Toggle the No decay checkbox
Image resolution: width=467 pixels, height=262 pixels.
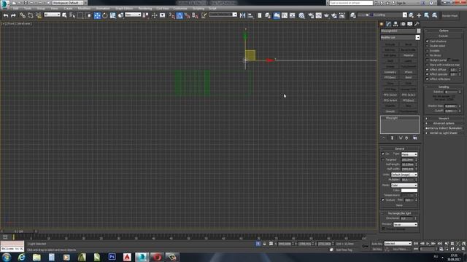(x=428, y=55)
